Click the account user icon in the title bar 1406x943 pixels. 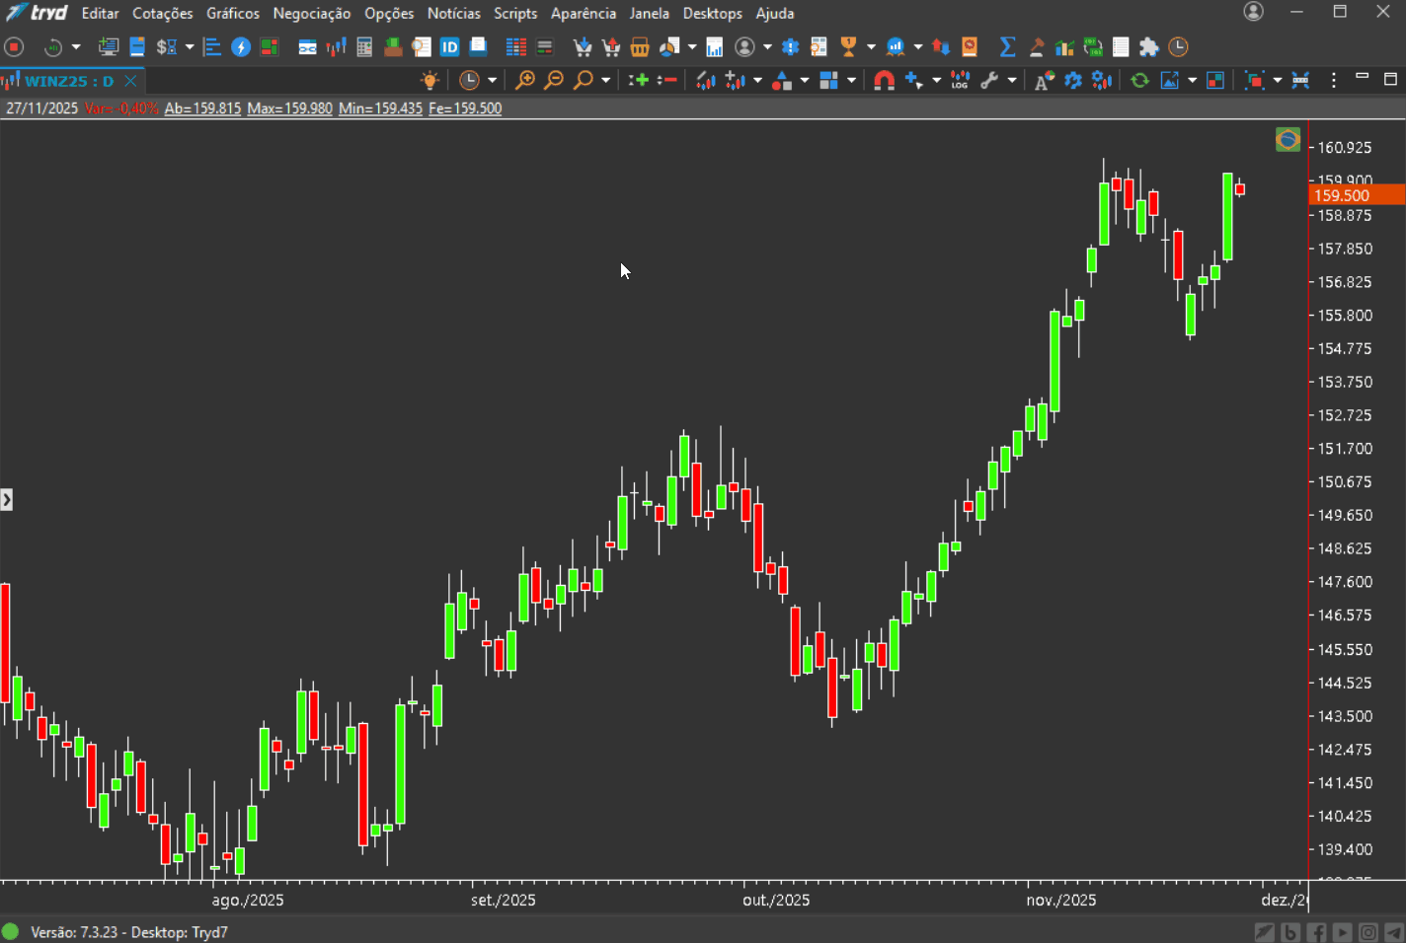pyautogui.click(x=1253, y=12)
